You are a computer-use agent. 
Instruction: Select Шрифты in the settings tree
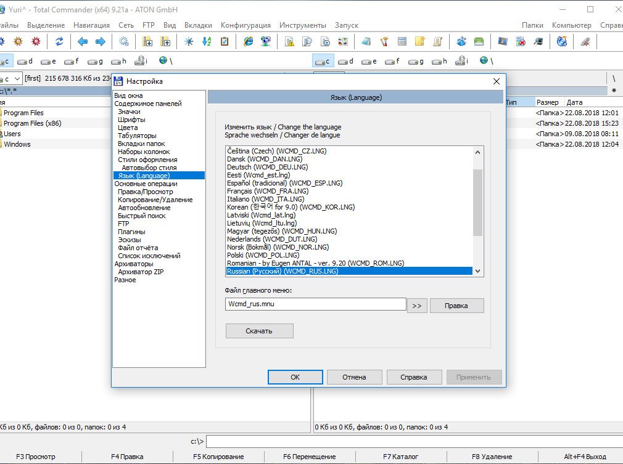131,120
